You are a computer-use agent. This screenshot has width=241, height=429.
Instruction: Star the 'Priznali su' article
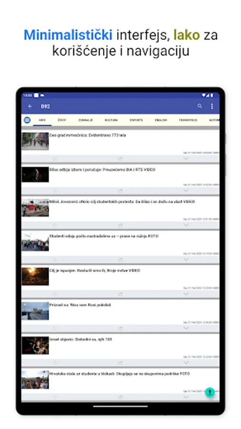(x=54, y=328)
